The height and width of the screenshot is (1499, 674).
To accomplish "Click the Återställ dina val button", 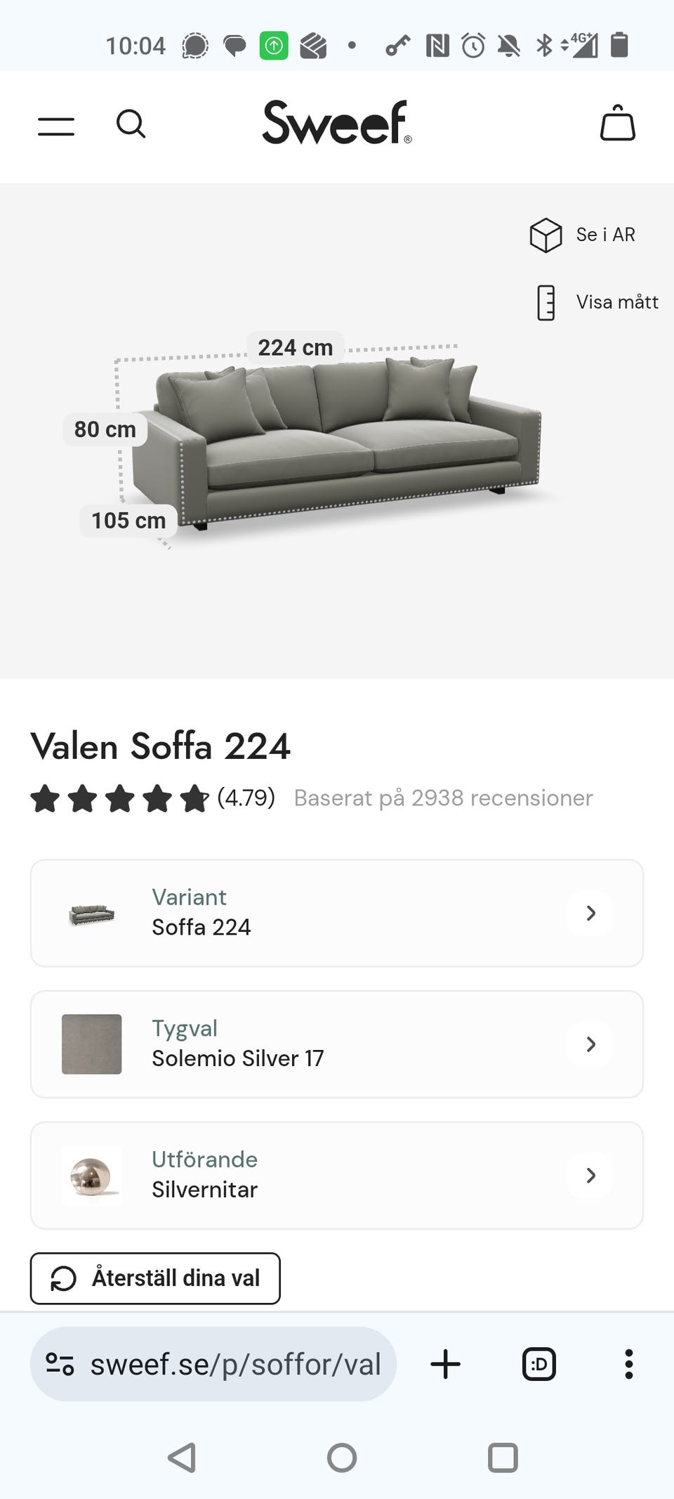I will coord(155,1278).
